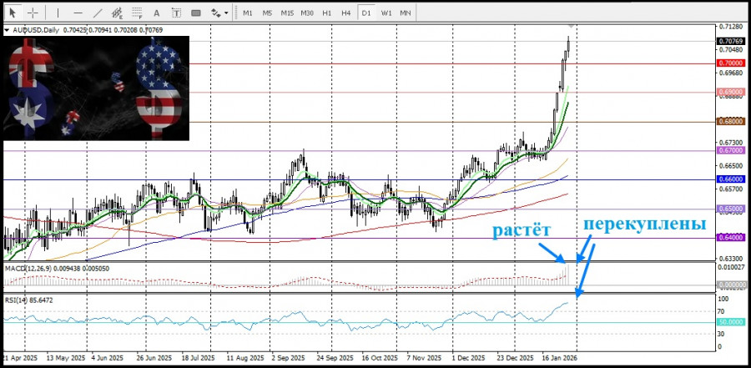Click the brown 0.68000 level label
751x368 pixels.
[730, 122]
